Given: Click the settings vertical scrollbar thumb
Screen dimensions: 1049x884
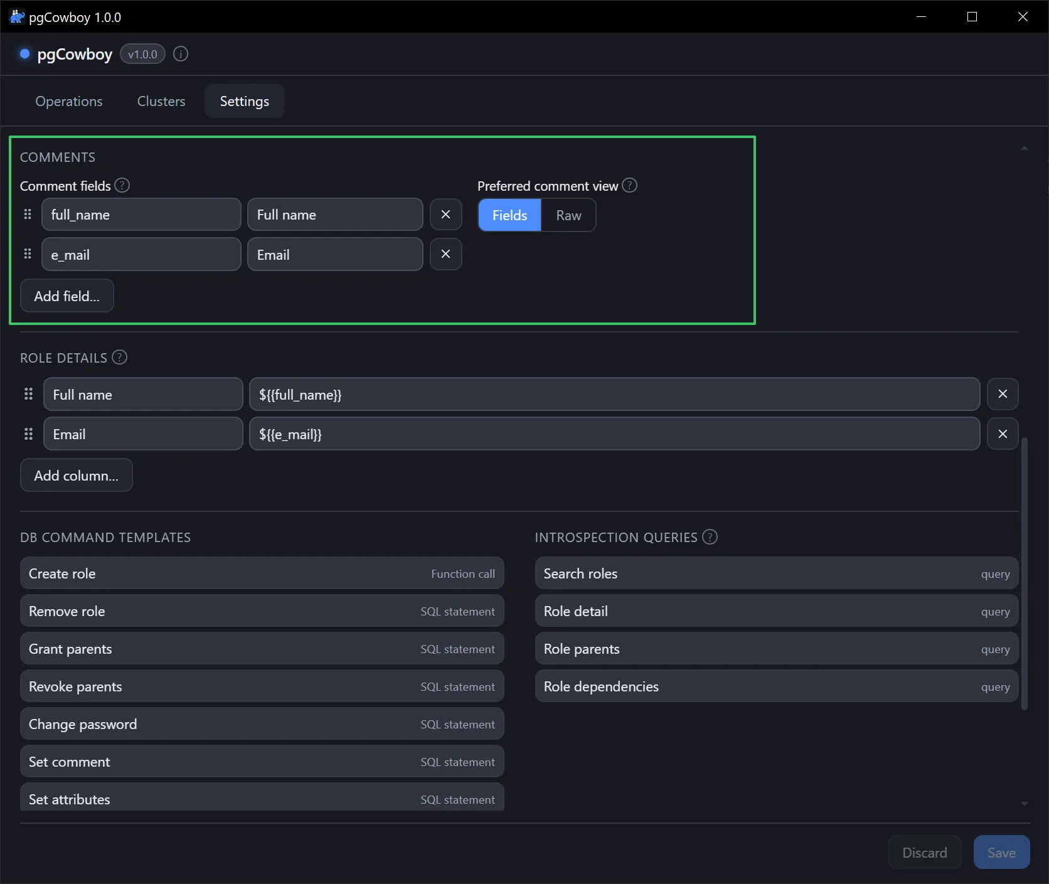Looking at the screenshot, I should 1025,573.
